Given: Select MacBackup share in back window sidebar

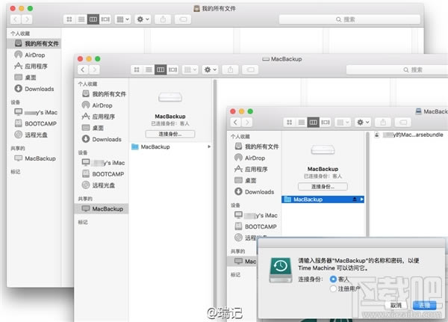Looking at the screenshot, I should coord(34,158).
